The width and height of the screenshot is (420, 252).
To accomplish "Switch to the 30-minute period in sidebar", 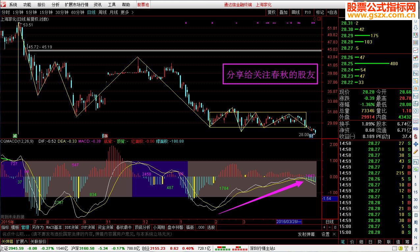I will click(416, 200).
